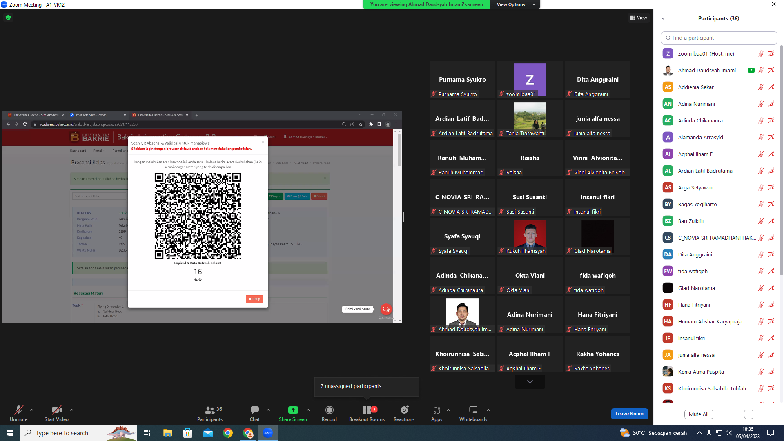Expand chat options caret beside Chat
This screenshot has height=441, width=784.
click(x=268, y=410)
